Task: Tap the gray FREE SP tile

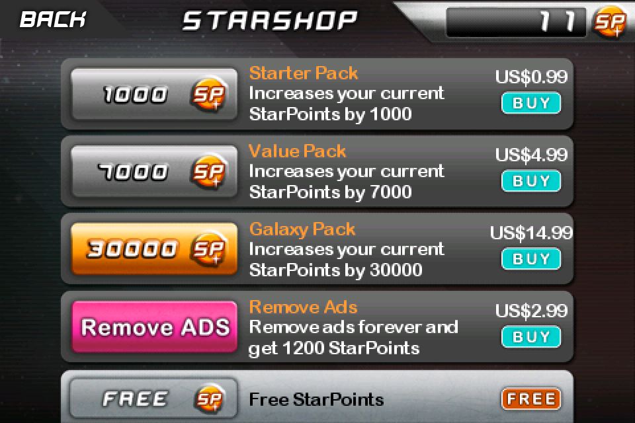Action: point(154,399)
